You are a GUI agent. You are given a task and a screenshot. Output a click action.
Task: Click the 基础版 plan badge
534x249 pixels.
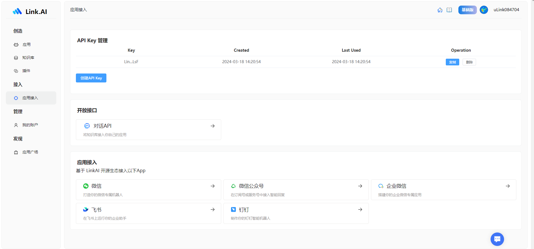click(x=467, y=10)
